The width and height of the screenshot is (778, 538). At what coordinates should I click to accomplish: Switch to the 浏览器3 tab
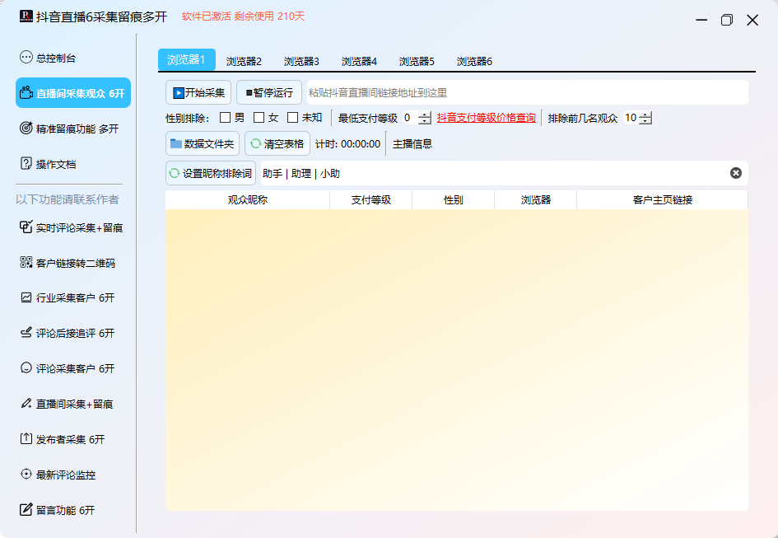301,61
